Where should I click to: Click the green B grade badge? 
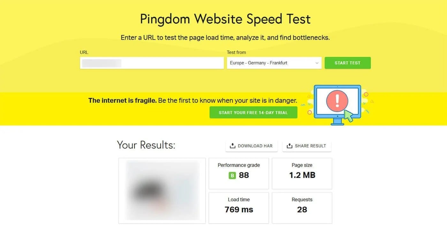(x=232, y=175)
